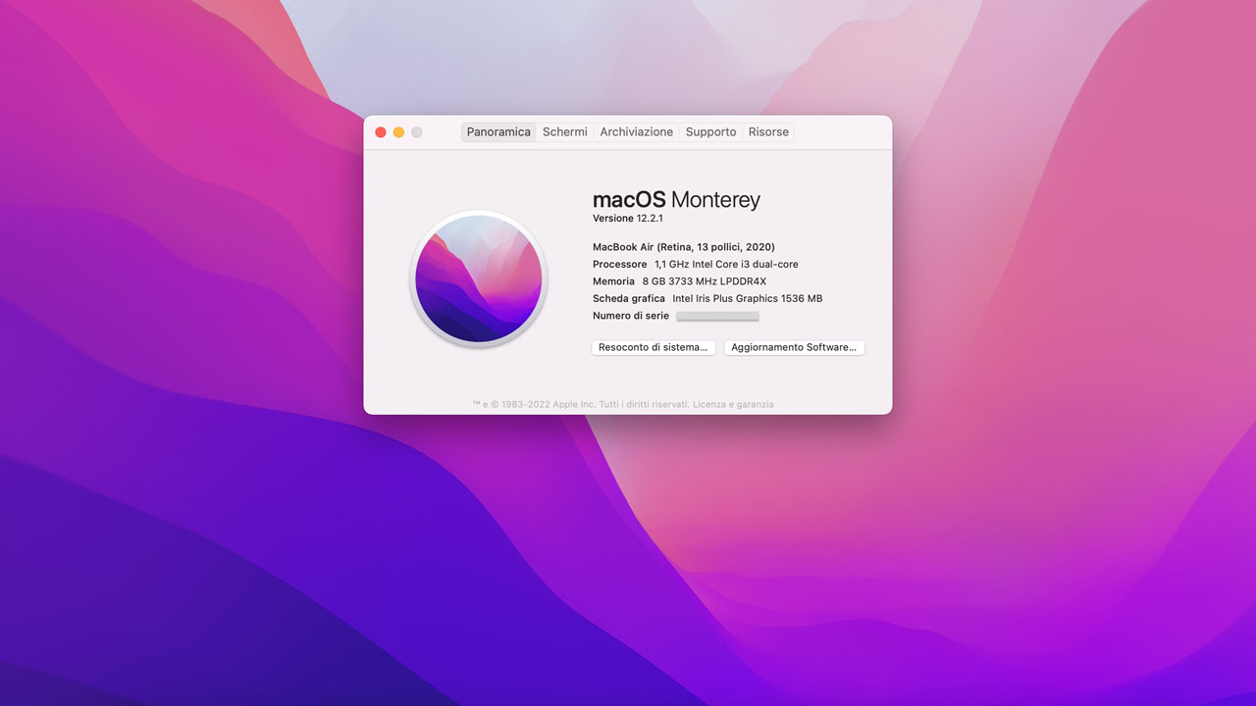
Task: Open the Schermi tab
Action: (x=565, y=132)
